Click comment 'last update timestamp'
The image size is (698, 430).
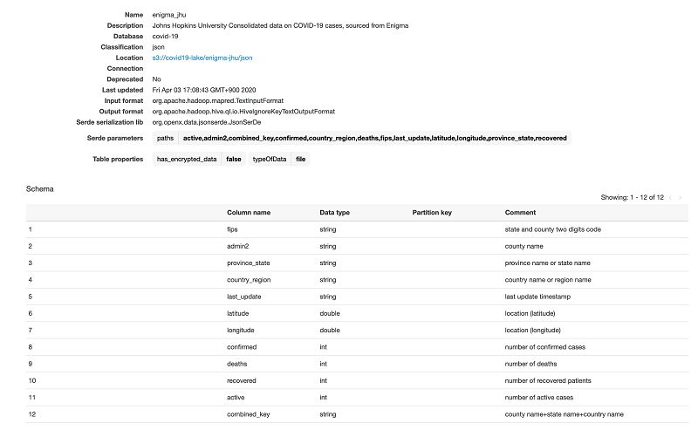537,297
